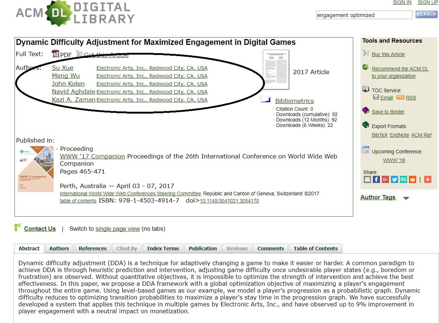This screenshot has width=439, height=323.
Task: Click the PDF full text icon
Action: [55, 54]
